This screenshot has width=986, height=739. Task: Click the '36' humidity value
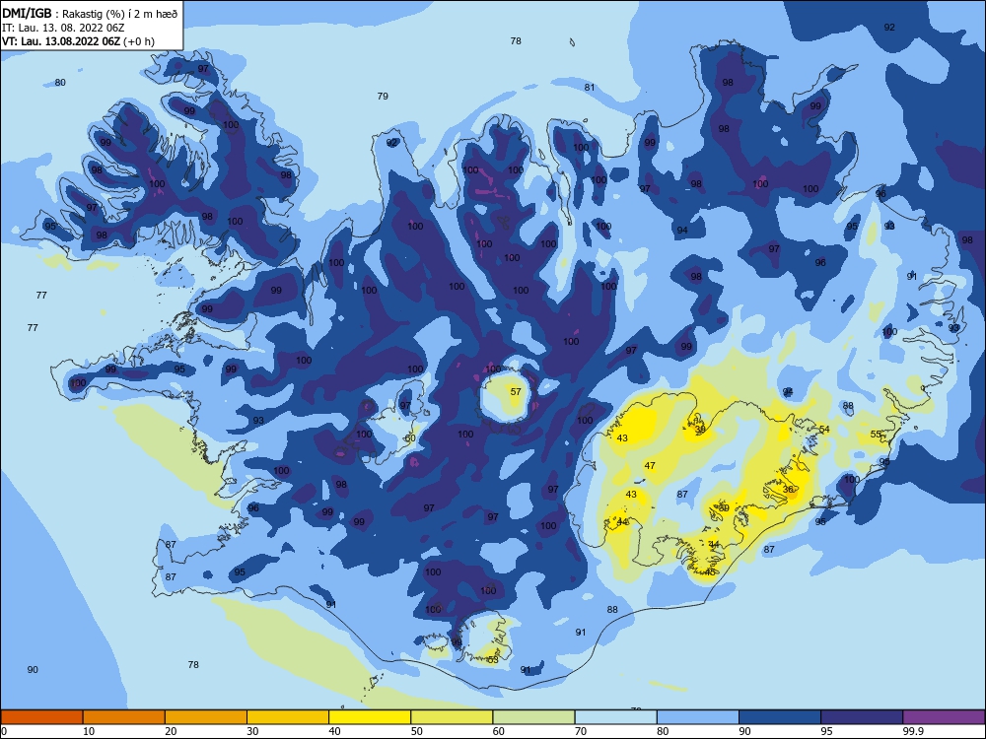788,490
